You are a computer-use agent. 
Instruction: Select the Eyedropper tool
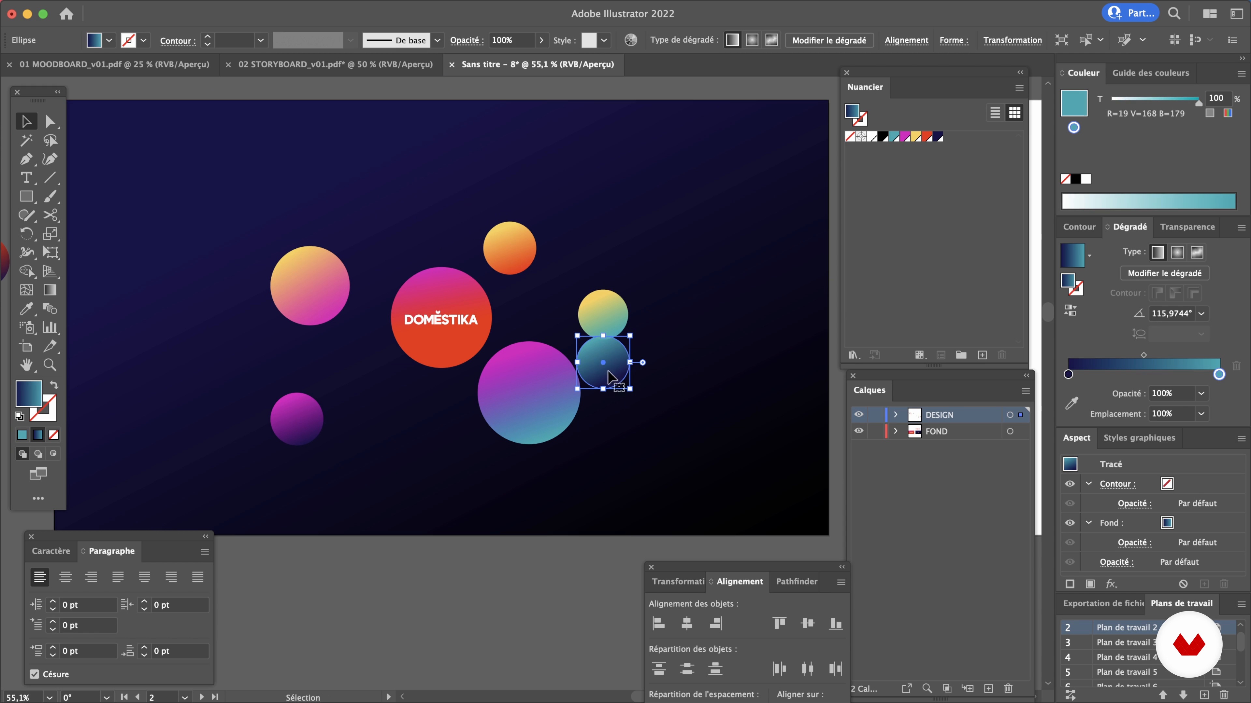[x=26, y=309]
